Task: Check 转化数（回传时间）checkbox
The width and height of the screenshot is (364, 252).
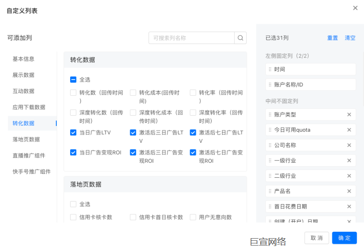Action: pos(73,93)
